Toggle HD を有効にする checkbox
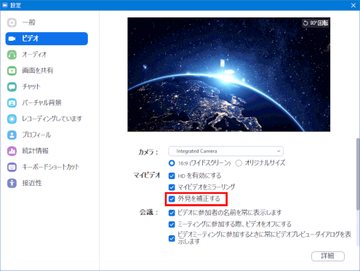This screenshot has height=271, width=360. point(172,176)
